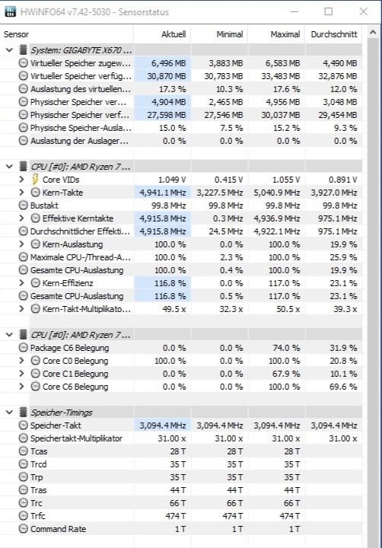Viewport: 382px width, 548px height.
Task: Click the scrollbar up arrow
Action: click(x=373, y=33)
